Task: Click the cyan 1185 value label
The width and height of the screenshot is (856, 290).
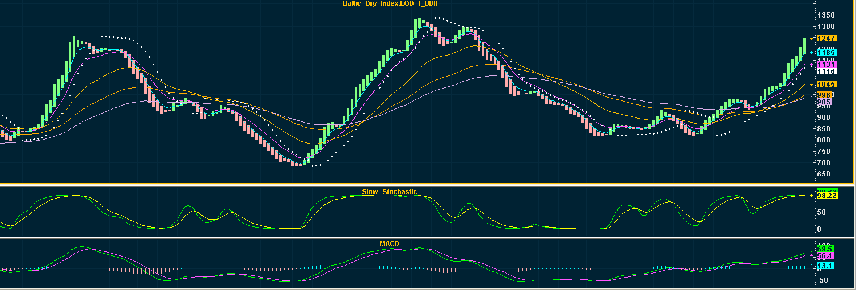Action: point(827,52)
